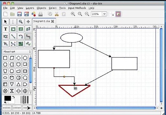The image size is (166, 115).
Task: Pick the Magnetic disk cylinder shape
Action: click(12, 78)
